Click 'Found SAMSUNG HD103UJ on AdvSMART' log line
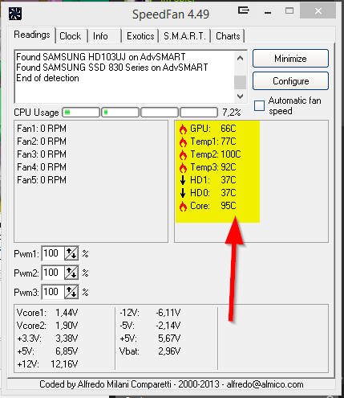Screen dimensions: 344x398 click(x=101, y=57)
